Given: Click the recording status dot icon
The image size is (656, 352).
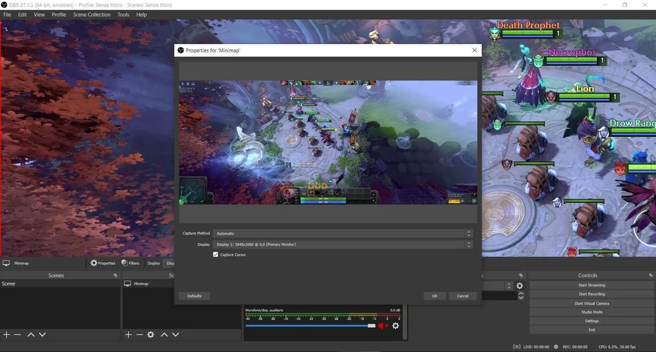Looking at the screenshot, I should [x=556, y=347].
